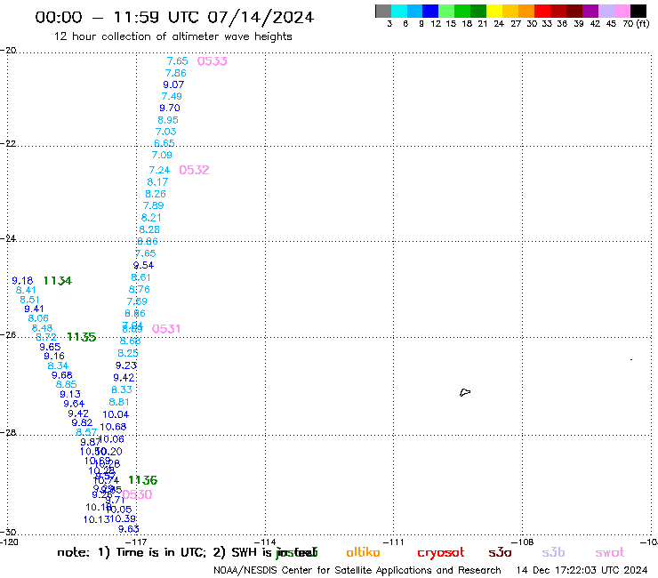Click the 10.04 wave height value
The width and height of the screenshot is (658, 578).
click(116, 414)
